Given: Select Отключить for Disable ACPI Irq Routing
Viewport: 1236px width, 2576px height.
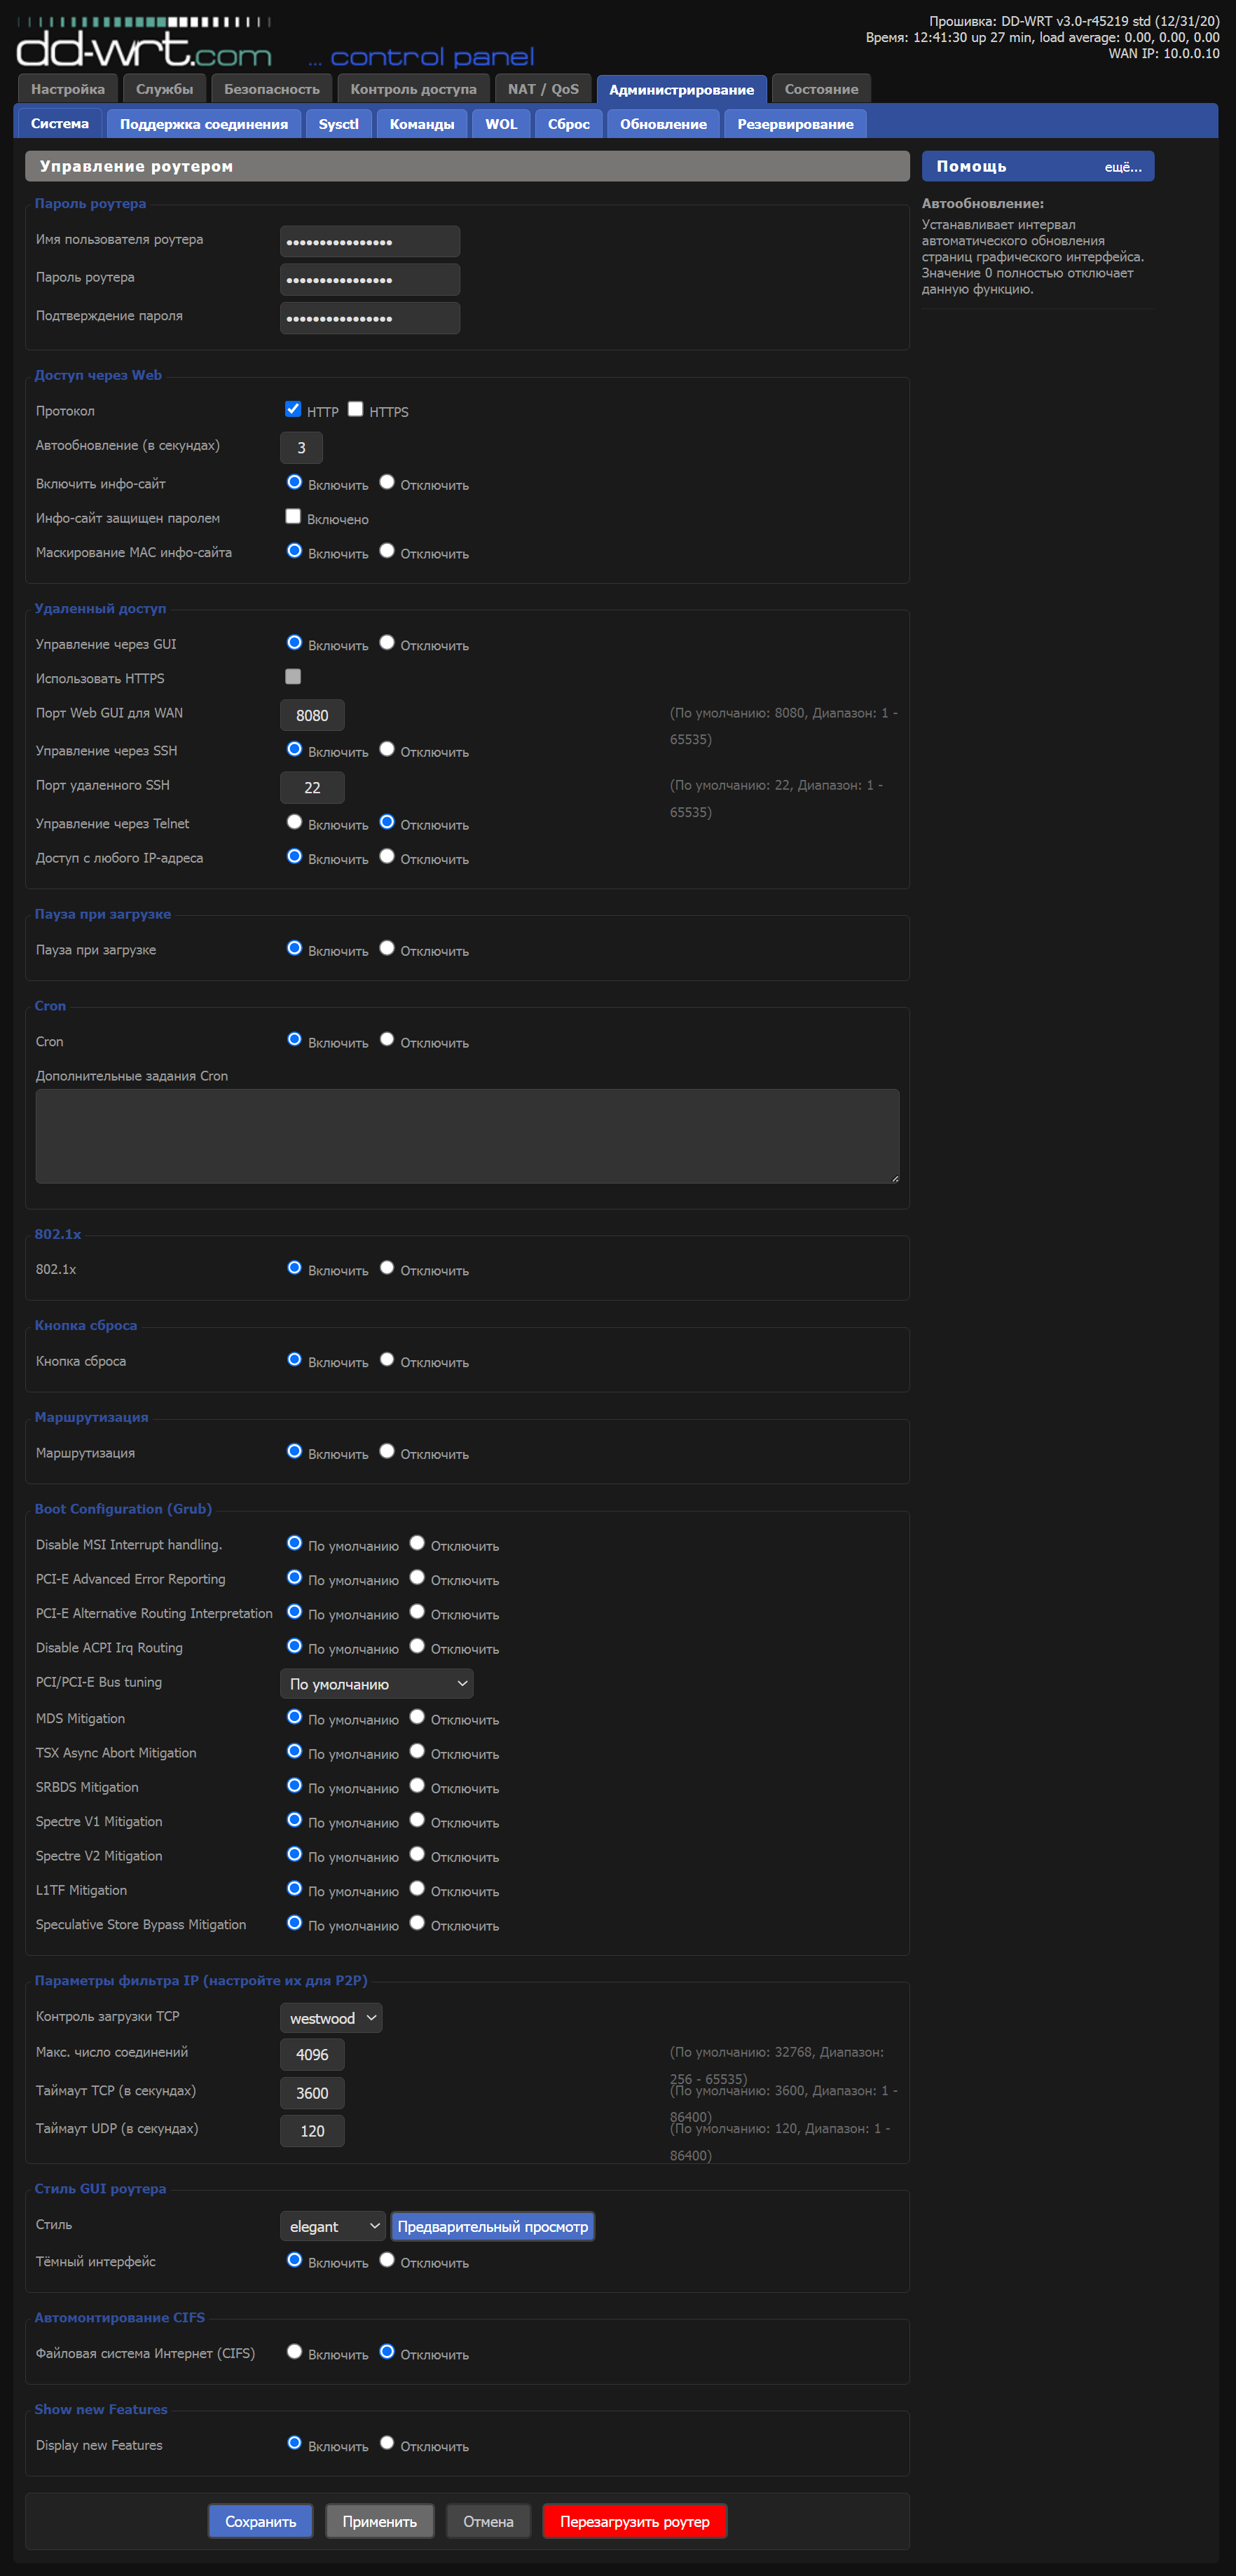Looking at the screenshot, I should pyautogui.click(x=417, y=1646).
